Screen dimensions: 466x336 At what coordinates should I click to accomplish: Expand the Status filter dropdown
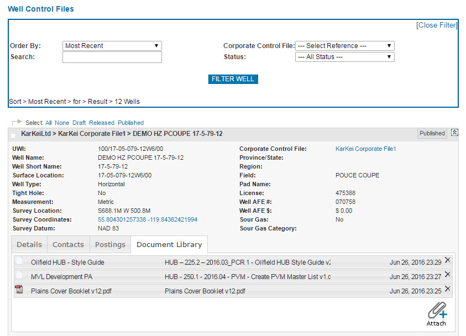[x=344, y=57]
